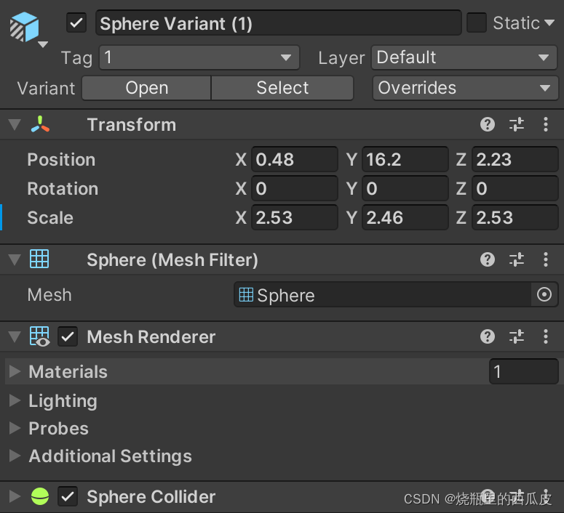
Task: Expand the Materials foldout
Action: 15,371
